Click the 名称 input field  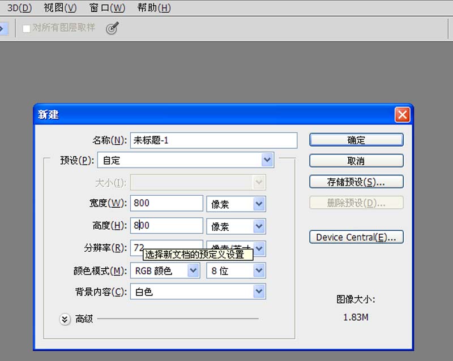tap(213, 140)
